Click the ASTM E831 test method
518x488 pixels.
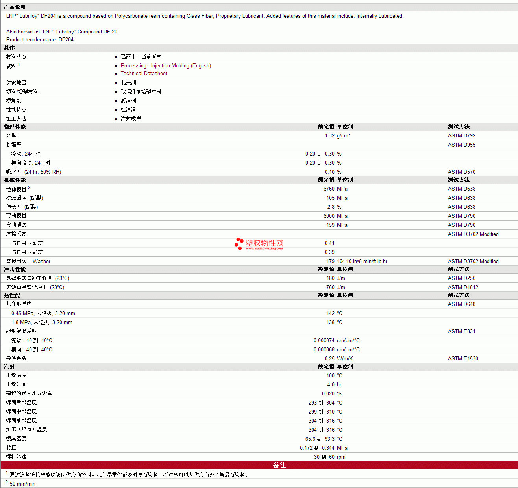tap(462, 332)
